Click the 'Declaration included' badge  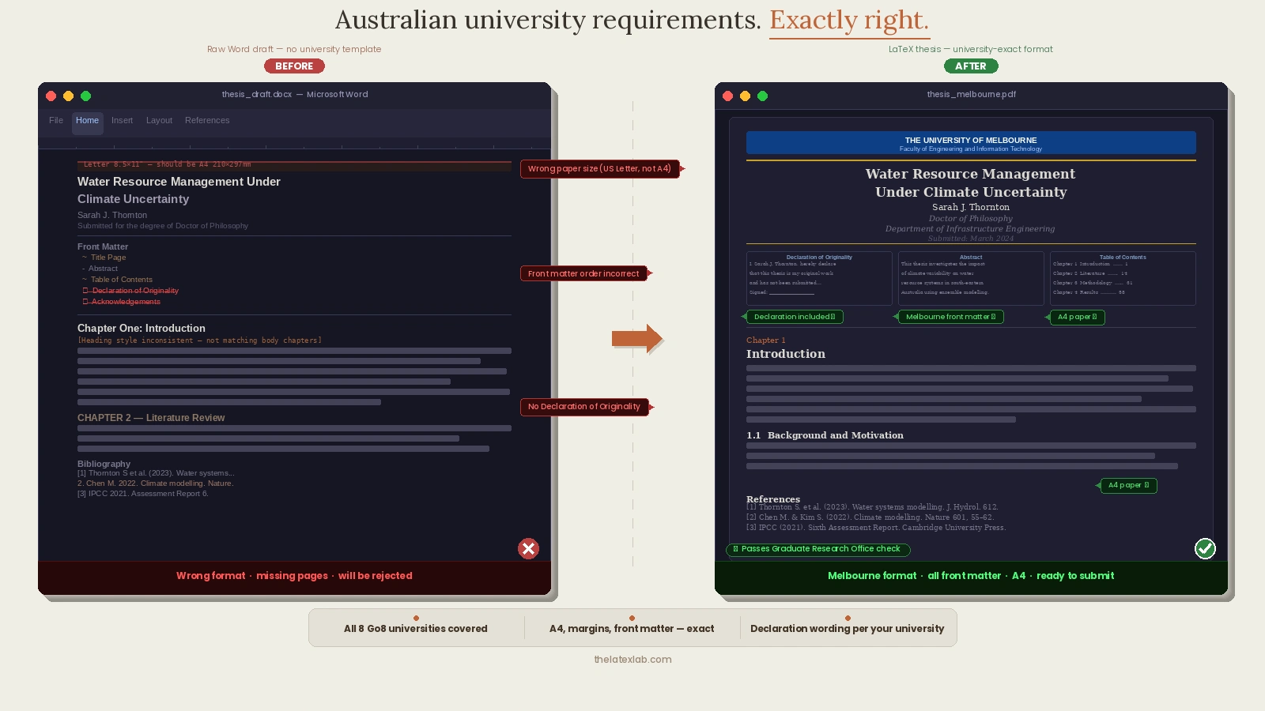tap(795, 317)
